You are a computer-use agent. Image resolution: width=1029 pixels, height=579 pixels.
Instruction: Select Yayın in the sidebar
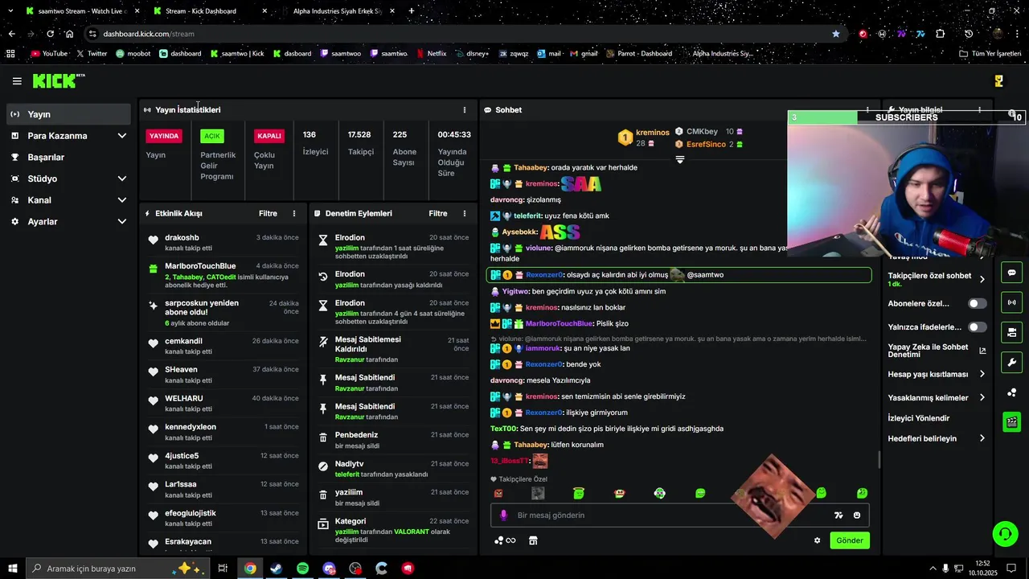click(69, 114)
